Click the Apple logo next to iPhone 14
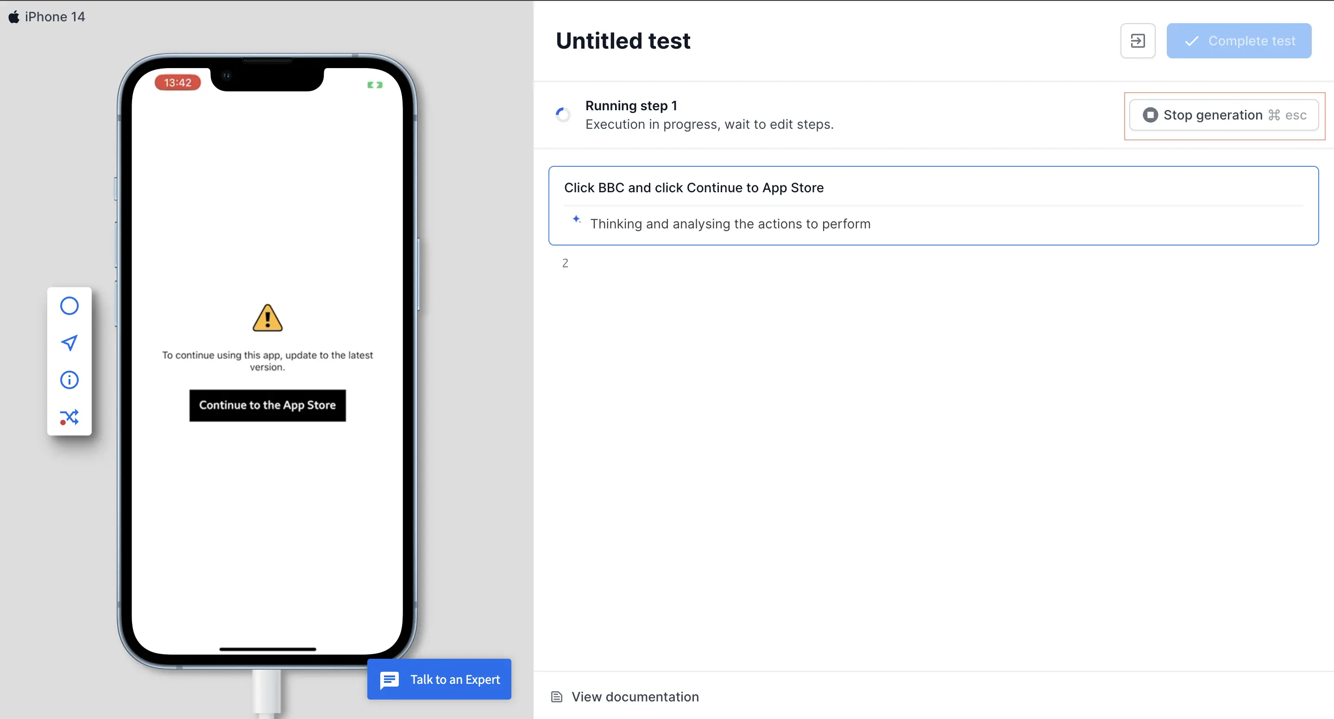This screenshot has height=719, width=1334. 14,17
